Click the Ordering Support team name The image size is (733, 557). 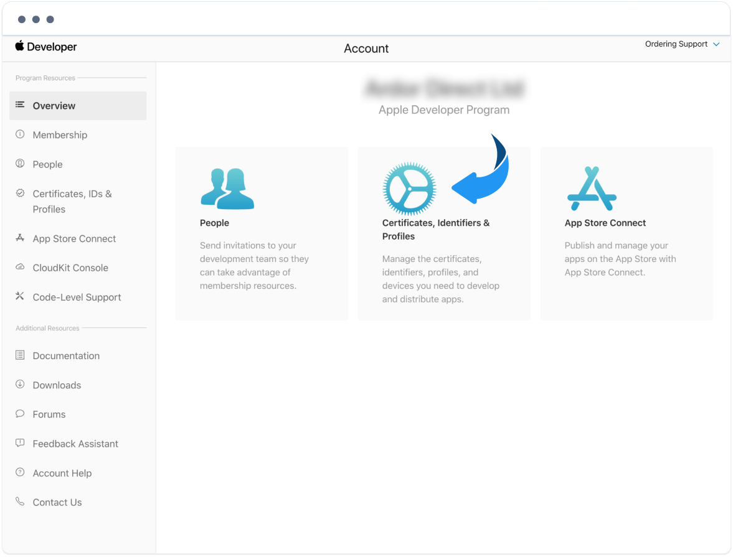pyautogui.click(x=676, y=44)
